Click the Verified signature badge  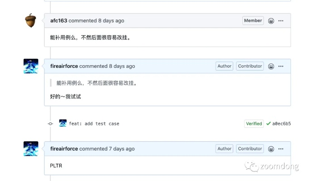254,124
